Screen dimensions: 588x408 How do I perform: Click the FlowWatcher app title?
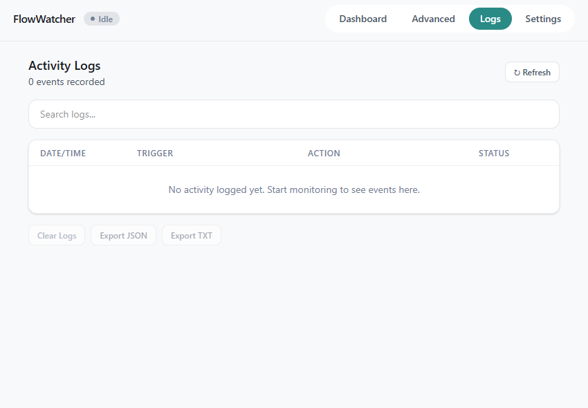point(44,19)
